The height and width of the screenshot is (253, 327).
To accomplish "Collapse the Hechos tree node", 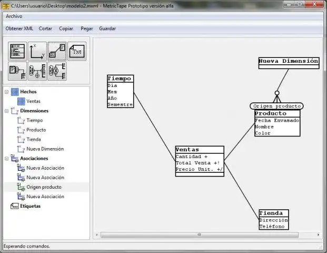I will point(7,92).
